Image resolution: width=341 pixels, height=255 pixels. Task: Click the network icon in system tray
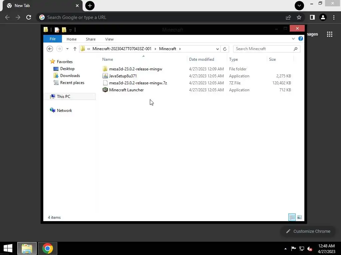coord(302,248)
